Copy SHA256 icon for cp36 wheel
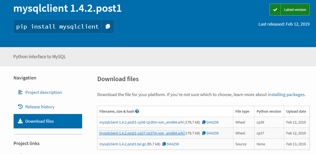 204,122
